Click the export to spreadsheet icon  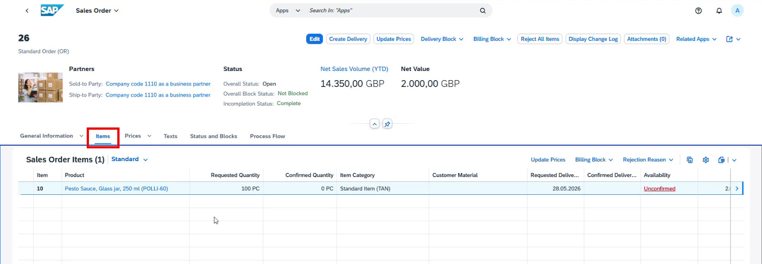tap(721, 160)
